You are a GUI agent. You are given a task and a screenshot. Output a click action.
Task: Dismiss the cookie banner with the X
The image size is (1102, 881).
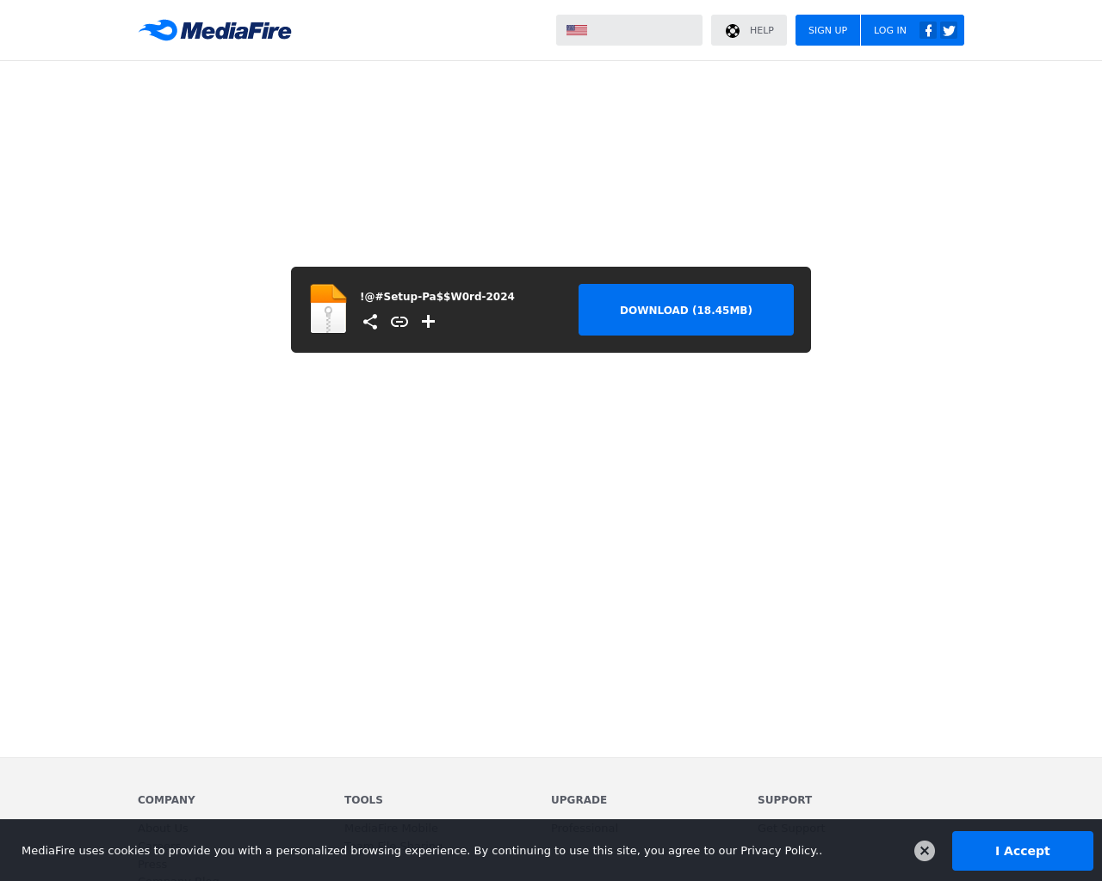tap(925, 851)
